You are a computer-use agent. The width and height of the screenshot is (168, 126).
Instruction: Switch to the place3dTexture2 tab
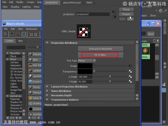point(72,3)
